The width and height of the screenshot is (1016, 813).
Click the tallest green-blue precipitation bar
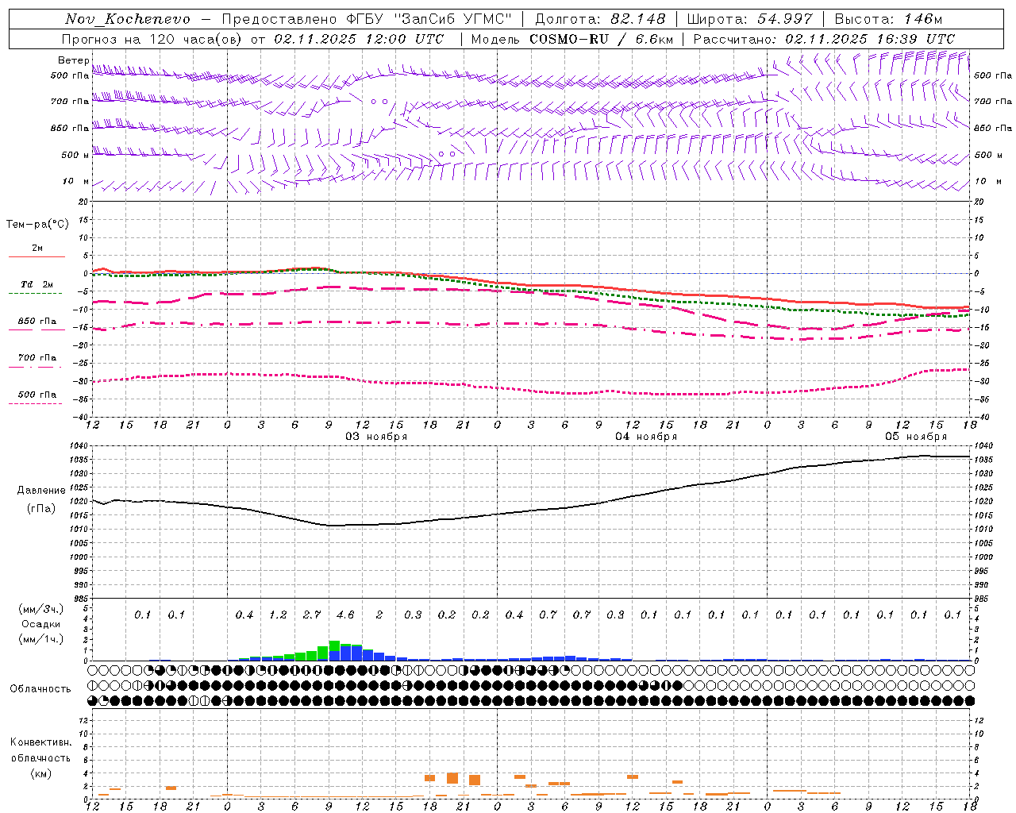pyautogui.click(x=334, y=651)
